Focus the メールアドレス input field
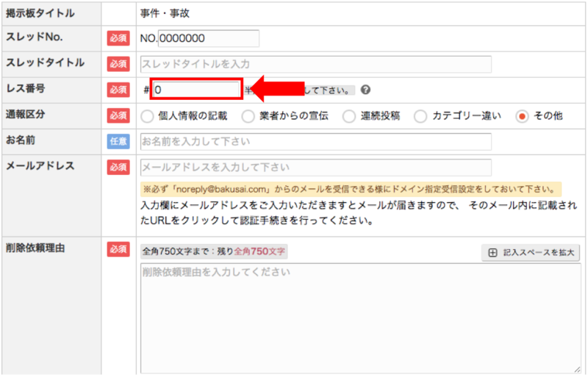588x377 pixels. pos(315,167)
